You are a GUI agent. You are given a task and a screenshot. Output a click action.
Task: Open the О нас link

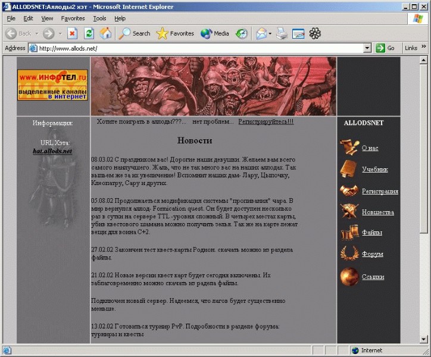pos(370,148)
